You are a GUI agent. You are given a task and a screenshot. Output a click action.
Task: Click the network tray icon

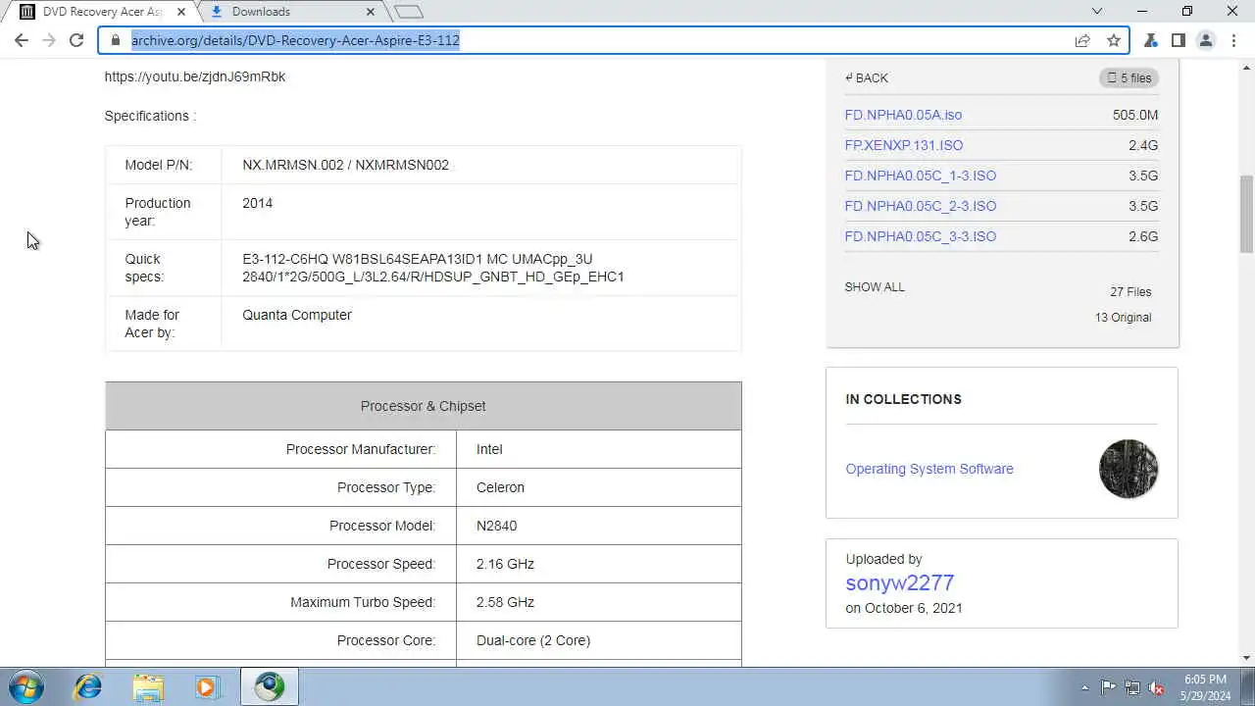tap(1132, 687)
